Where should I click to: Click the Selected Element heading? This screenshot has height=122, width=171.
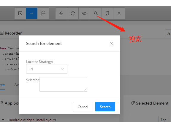[x=152, y=103]
